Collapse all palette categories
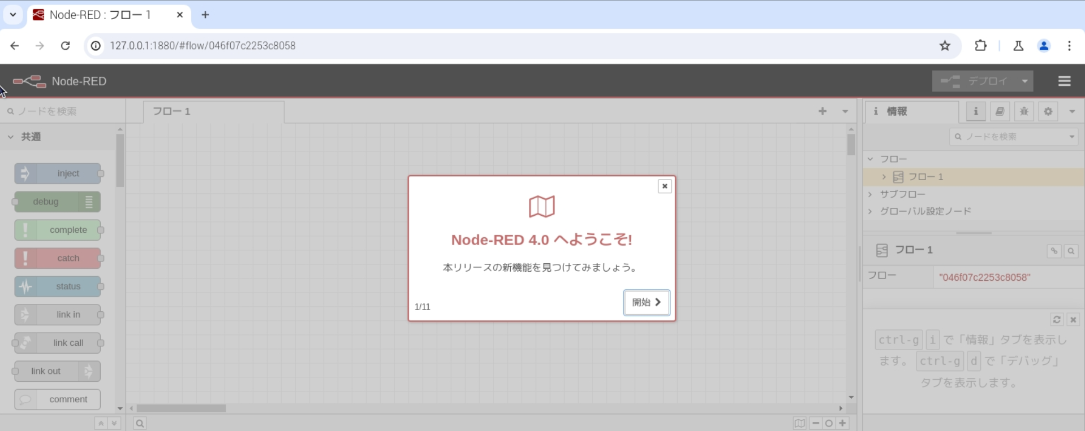 pyautogui.click(x=101, y=423)
